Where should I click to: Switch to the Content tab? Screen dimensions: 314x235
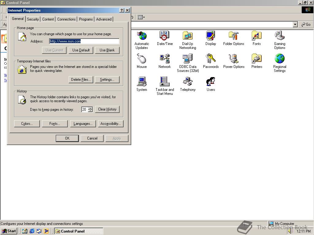click(48, 19)
